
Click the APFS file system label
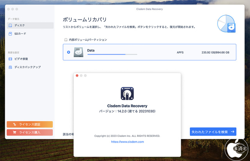[x=180, y=52]
